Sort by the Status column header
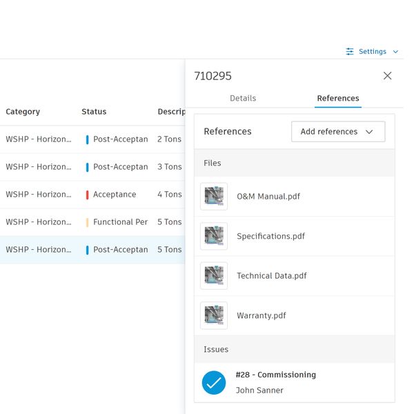Screen dimensions: 414x414 click(94, 112)
